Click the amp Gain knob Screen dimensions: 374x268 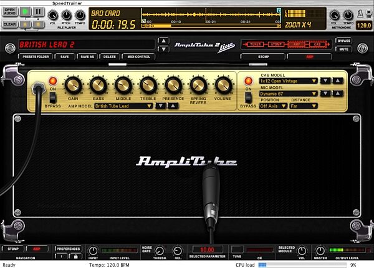[x=73, y=85]
